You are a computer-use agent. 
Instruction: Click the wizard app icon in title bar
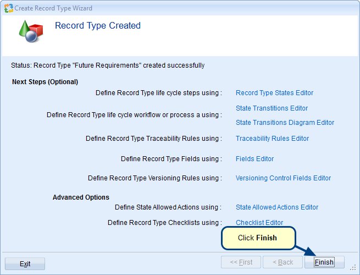8,8
